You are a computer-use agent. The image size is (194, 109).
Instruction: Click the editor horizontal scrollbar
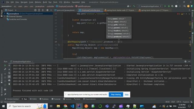click(122, 59)
